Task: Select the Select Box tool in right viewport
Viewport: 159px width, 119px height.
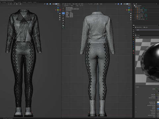Action: click(x=63, y=8)
